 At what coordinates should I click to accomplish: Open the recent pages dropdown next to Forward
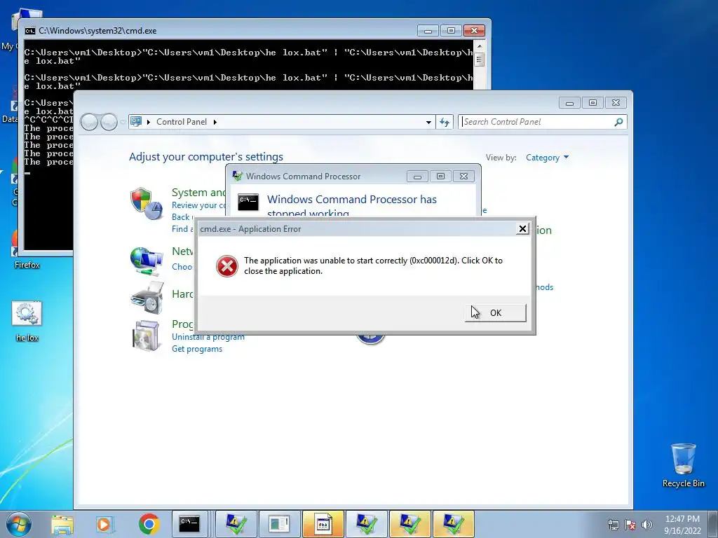pos(123,122)
